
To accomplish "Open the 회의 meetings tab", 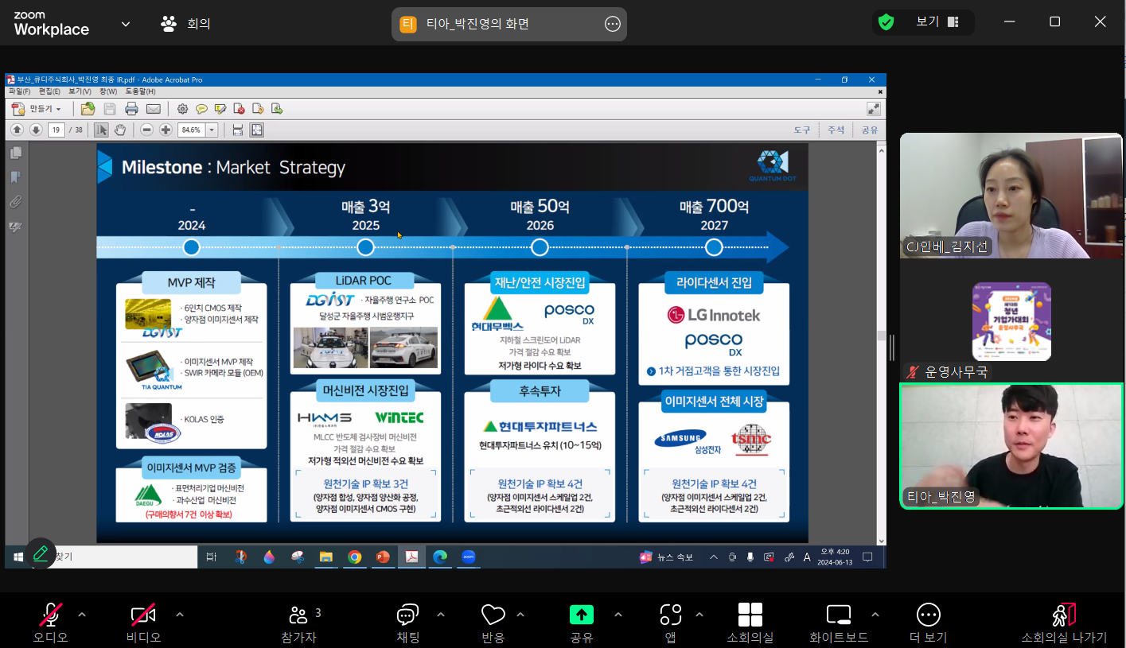I will click(x=186, y=24).
